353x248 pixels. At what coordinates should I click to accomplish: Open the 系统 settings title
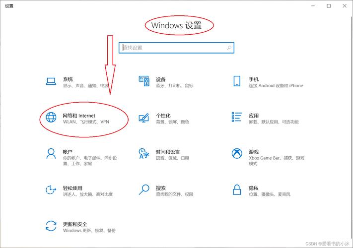point(68,79)
